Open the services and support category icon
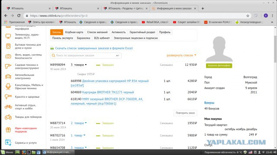This screenshot has height=155, width=277. pyautogui.click(x=8, y=143)
